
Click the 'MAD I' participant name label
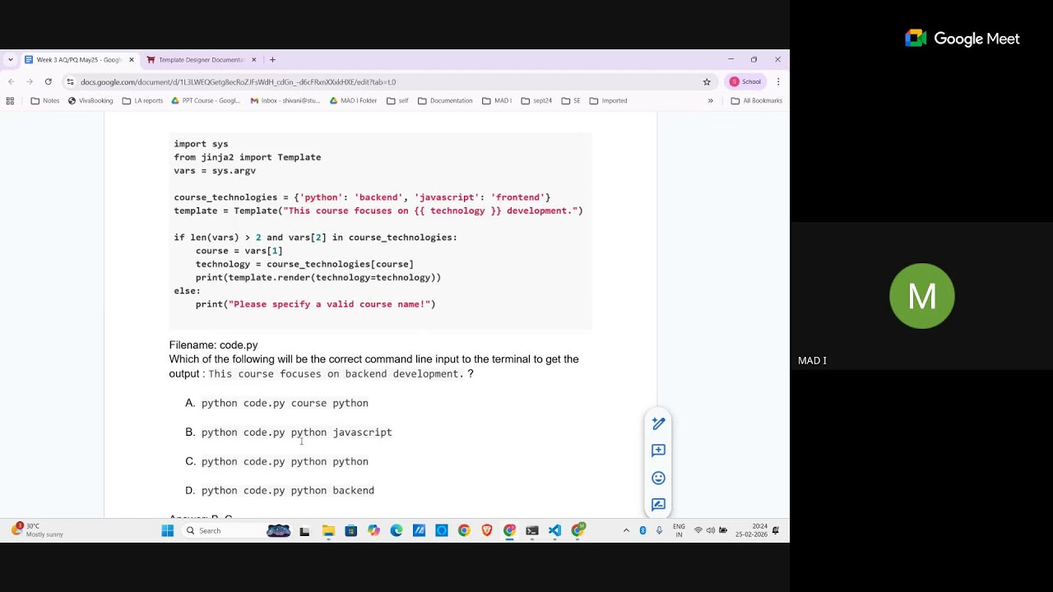point(812,361)
